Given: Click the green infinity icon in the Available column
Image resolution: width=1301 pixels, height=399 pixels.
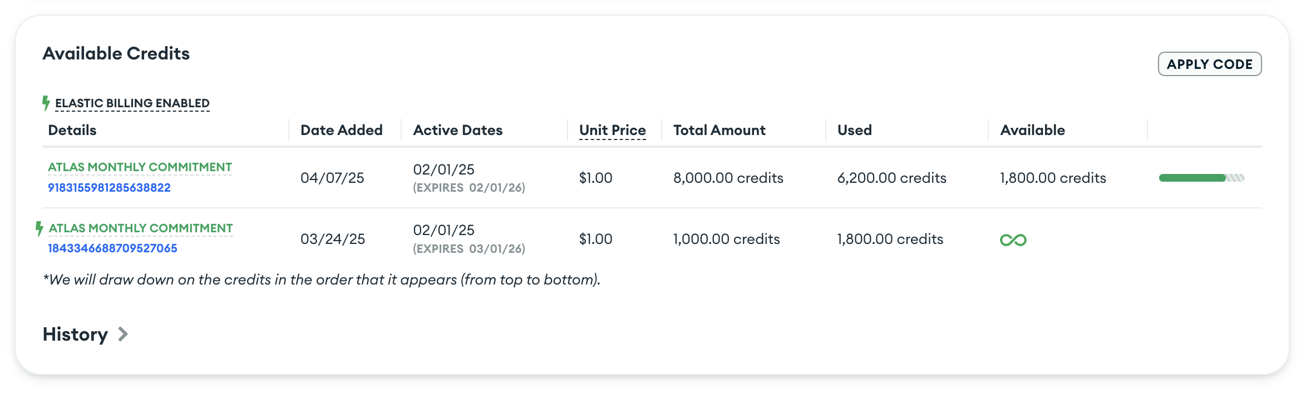Looking at the screenshot, I should point(1013,240).
